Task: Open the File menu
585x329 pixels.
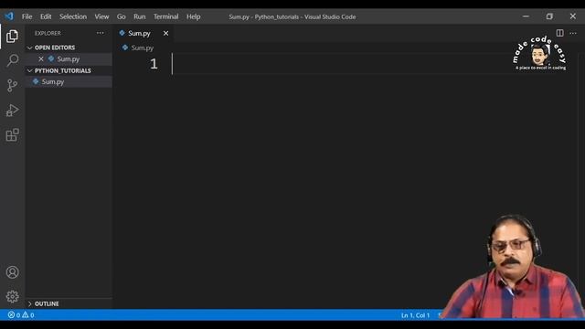Action: 27,16
